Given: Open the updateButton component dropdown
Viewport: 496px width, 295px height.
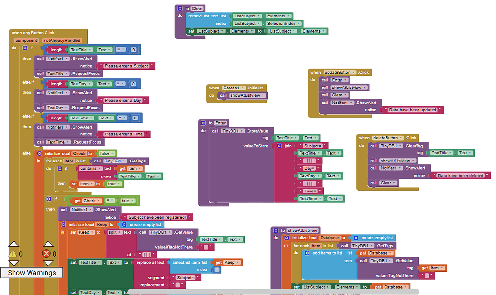Looking at the screenshot, I should [x=353, y=73].
